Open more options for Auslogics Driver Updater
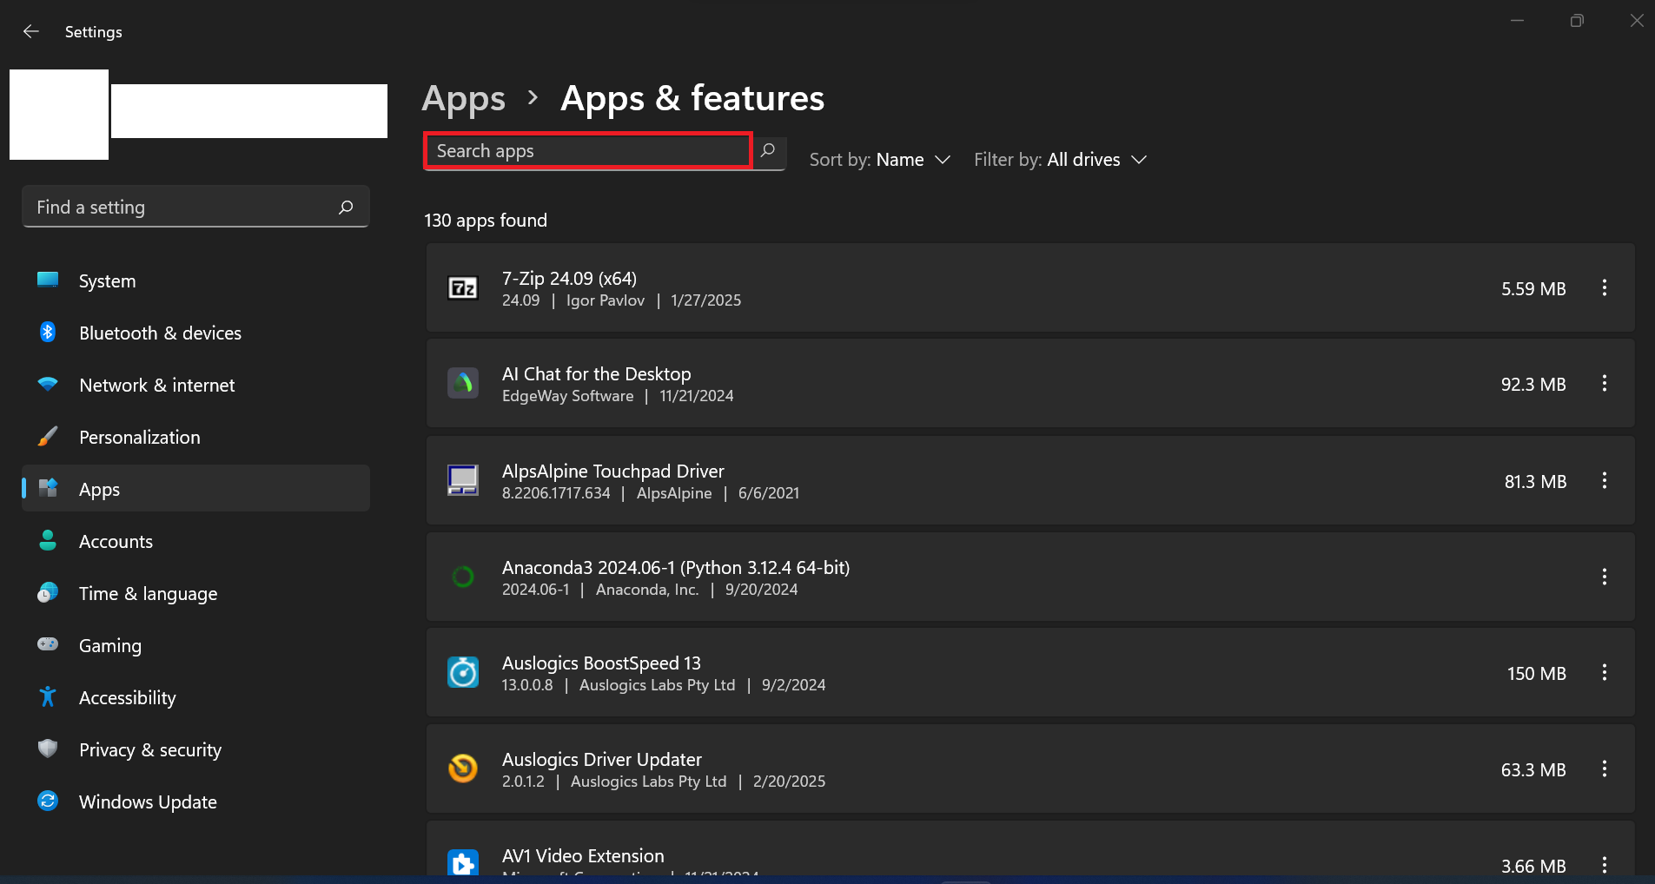The image size is (1655, 884). [1605, 769]
